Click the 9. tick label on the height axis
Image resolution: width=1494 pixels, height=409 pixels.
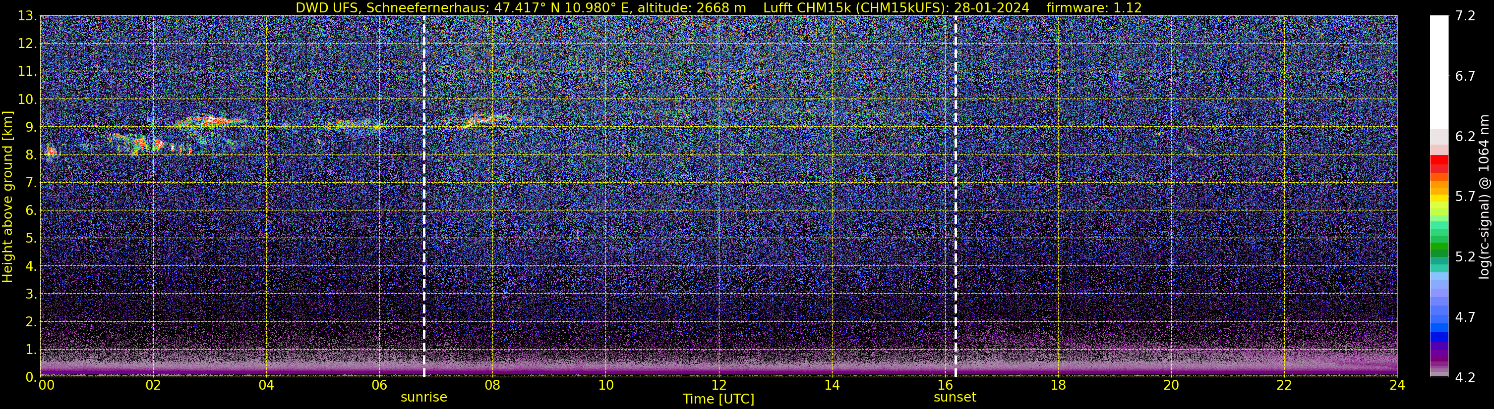pos(31,127)
